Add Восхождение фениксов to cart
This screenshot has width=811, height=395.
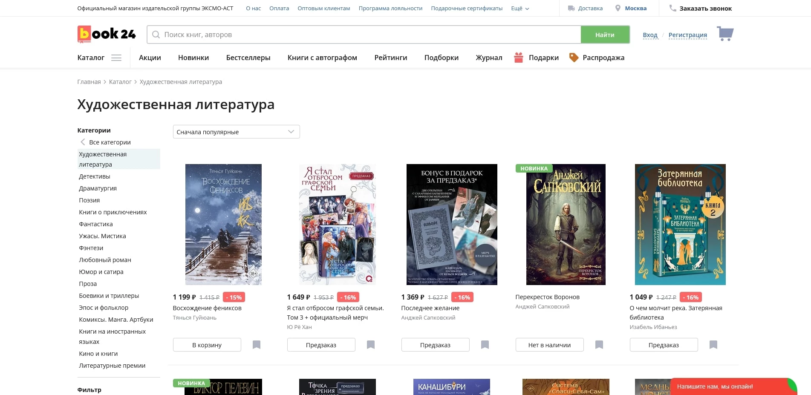[x=207, y=345]
